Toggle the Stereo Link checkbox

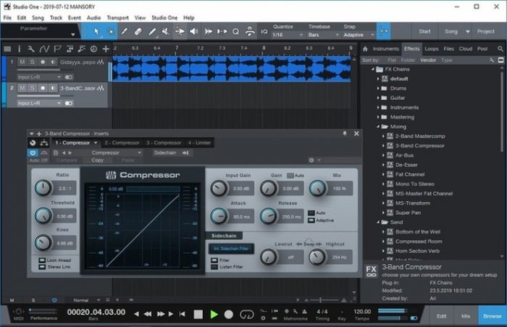click(x=41, y=266)
